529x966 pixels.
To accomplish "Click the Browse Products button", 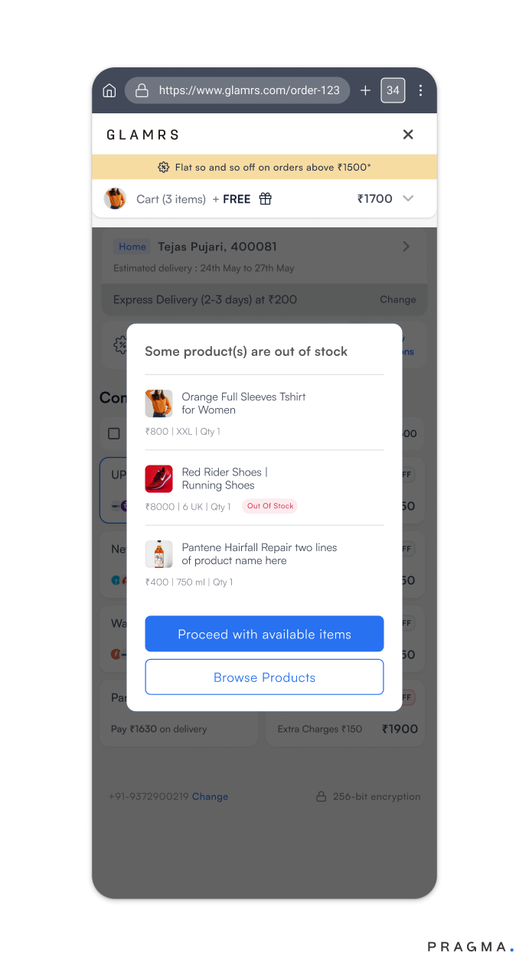I will point(264,677).
